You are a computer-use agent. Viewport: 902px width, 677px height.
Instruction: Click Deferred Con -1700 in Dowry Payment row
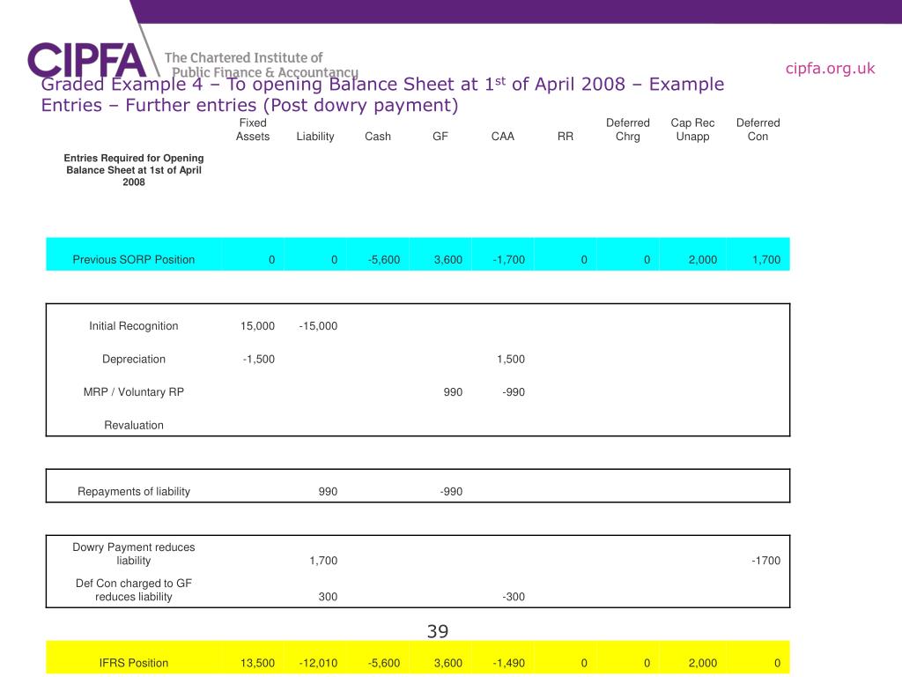click(x=766, y=561)
